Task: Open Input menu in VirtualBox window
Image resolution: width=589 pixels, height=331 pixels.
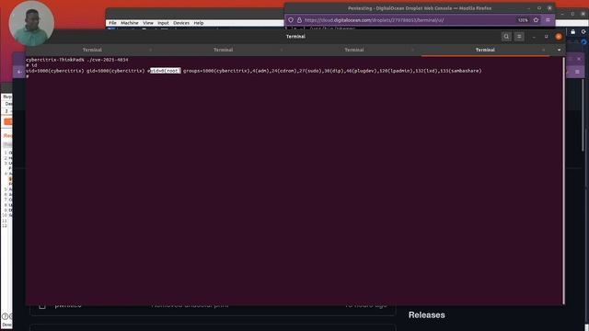Action: click(x=163, y=23)
